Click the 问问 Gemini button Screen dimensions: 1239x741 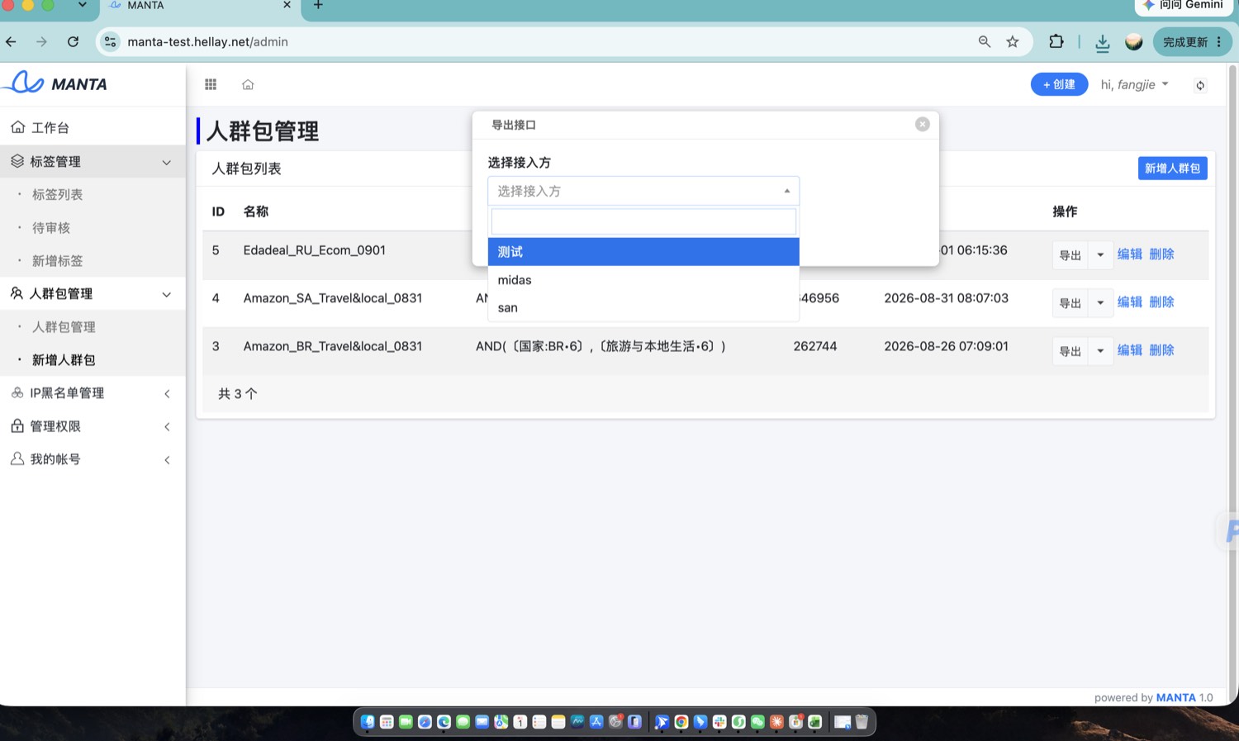[x=1182, y=5]
